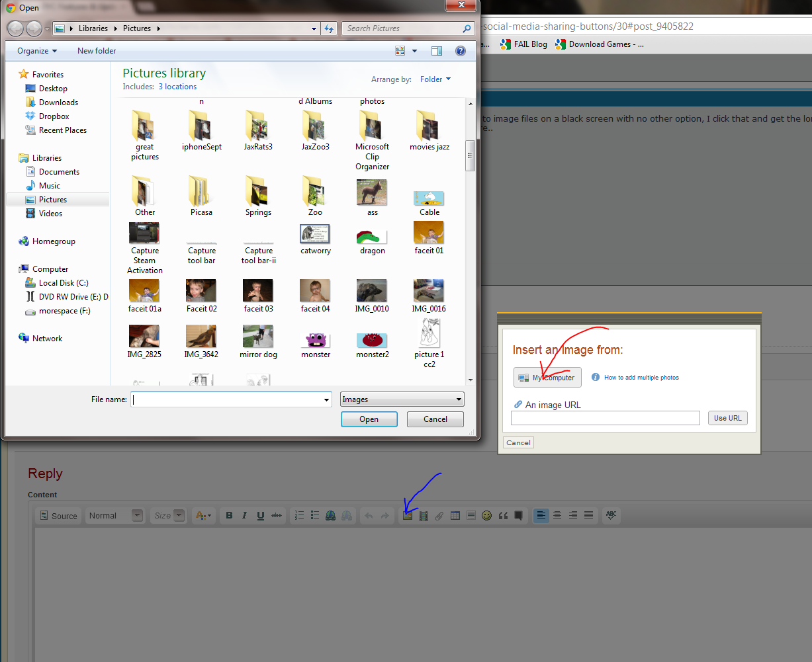Open the Organize menu
Screen dimensions: 812x662
[37, 51]
